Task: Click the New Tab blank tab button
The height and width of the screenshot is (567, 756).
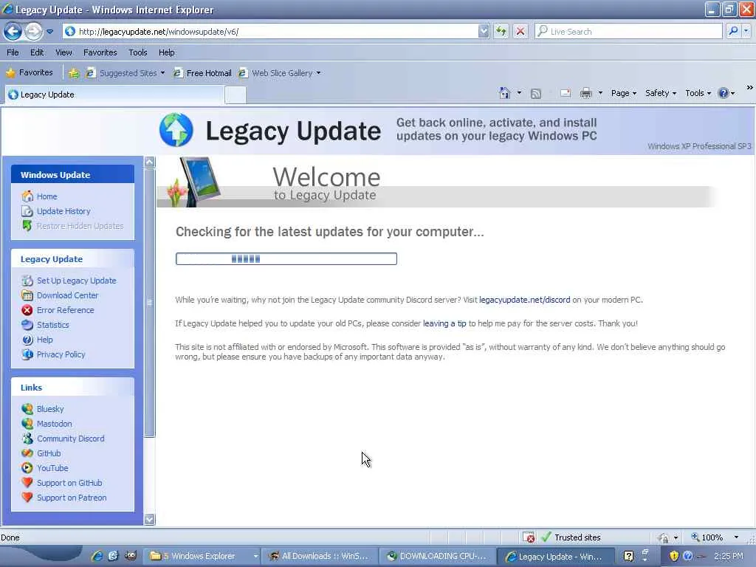Action: coord(236,95)
